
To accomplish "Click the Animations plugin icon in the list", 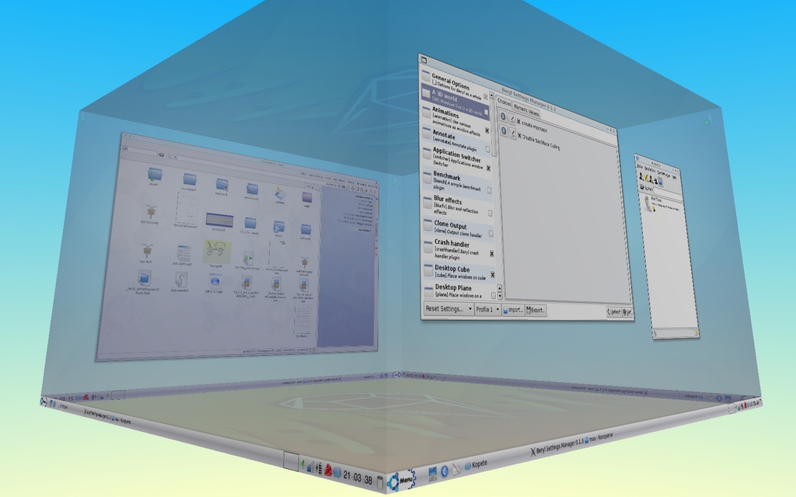I will pos(427,112).
